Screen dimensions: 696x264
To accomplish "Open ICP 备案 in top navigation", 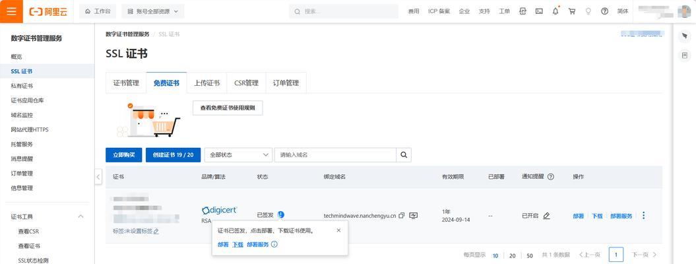I will point(439,11).
